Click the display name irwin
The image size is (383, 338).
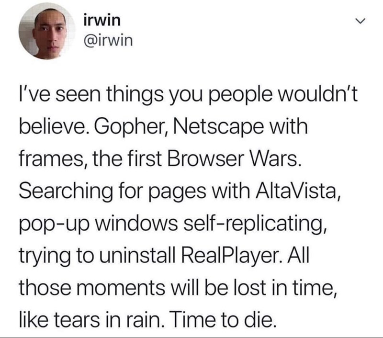102,21
